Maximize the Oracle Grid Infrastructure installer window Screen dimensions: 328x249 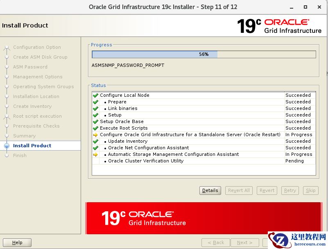(x=305, y=7)
